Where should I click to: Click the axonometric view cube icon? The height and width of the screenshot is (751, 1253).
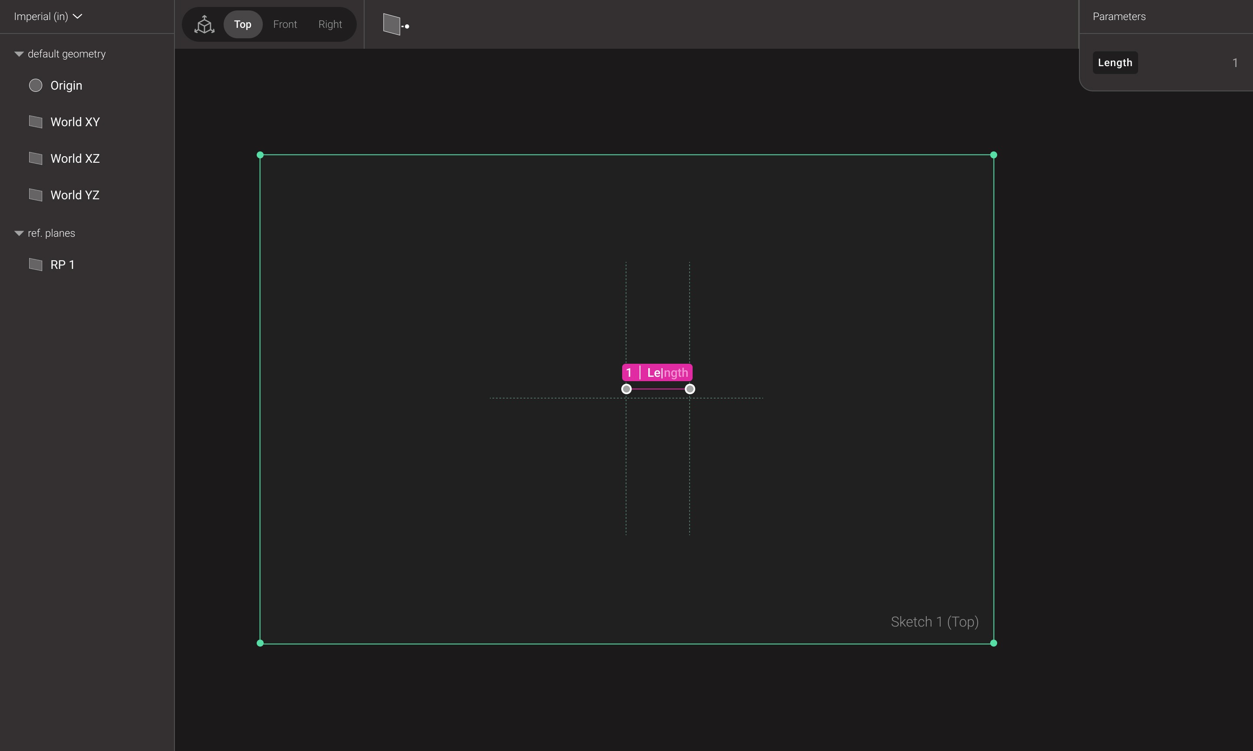[204, 24]
